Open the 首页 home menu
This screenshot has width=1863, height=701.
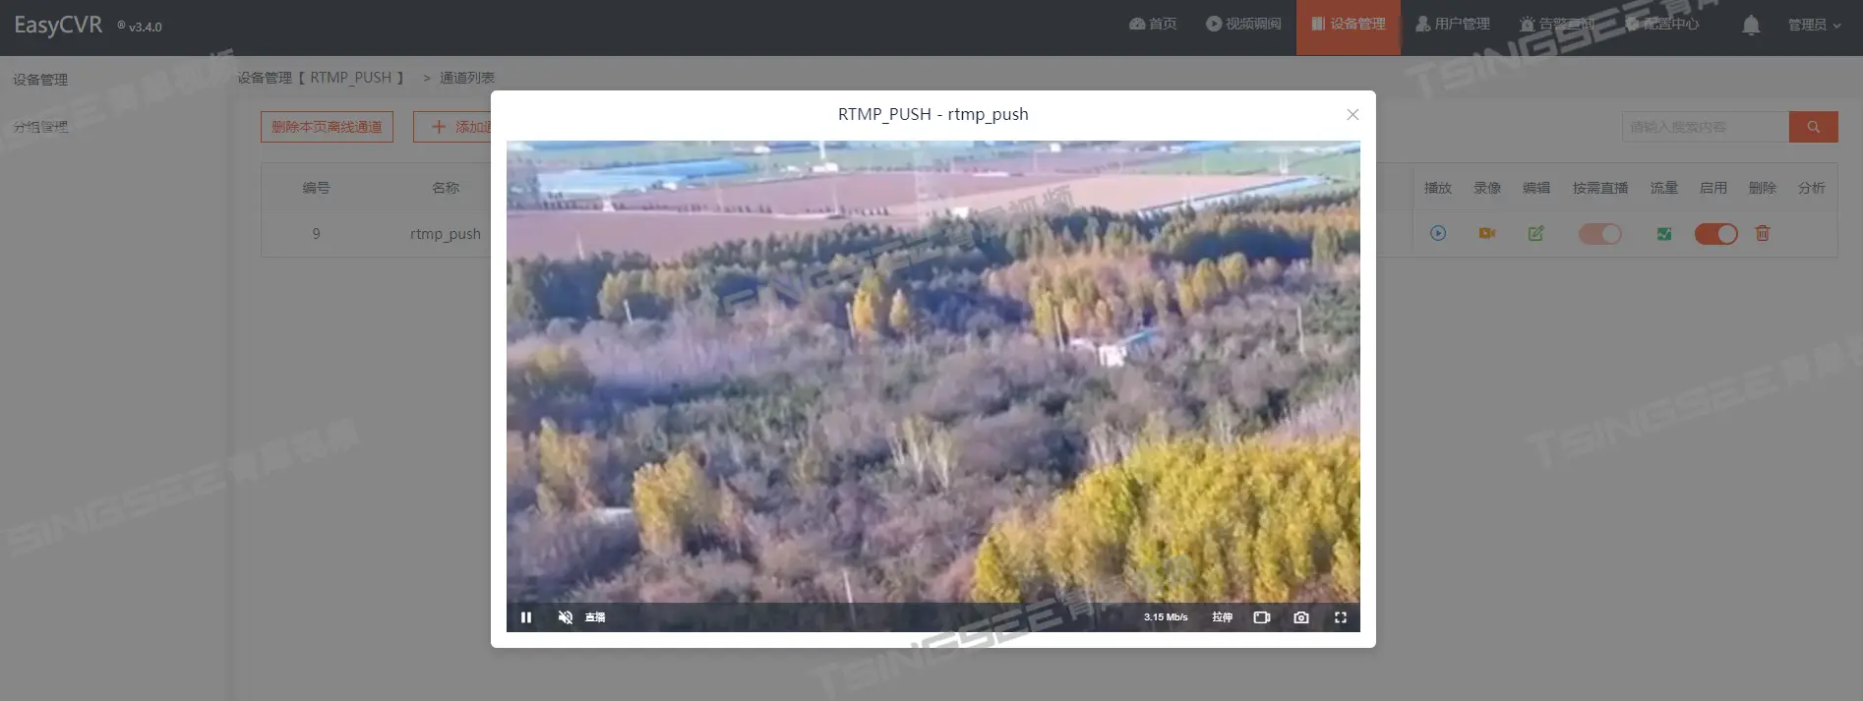coord(1153,24)
